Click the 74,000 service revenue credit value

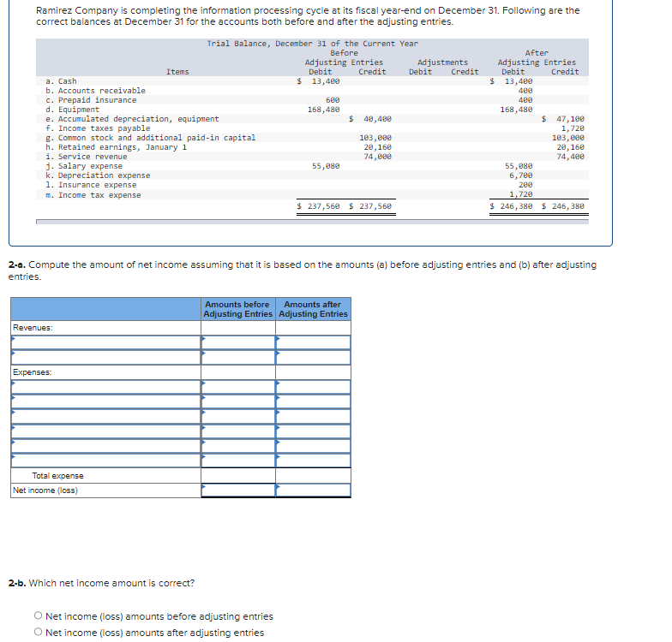(377, 156)
